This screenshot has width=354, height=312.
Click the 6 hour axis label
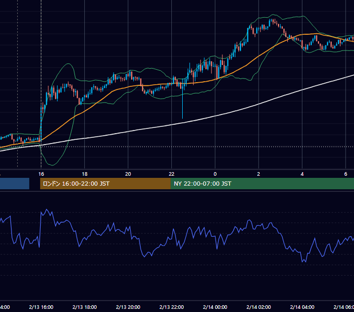346,174
